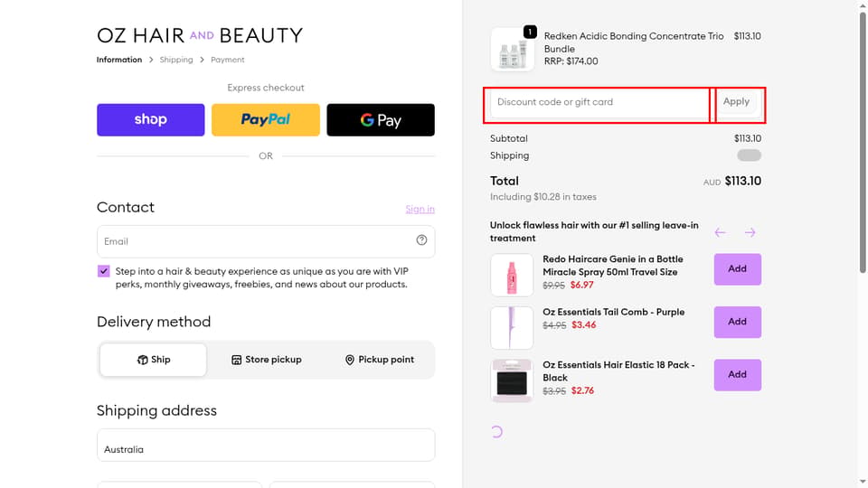
Task: Click the Total amount AUD $113.10
Action: (731, 182)
